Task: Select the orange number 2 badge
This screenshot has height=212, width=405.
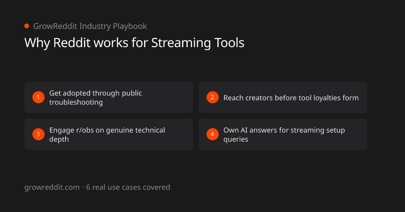Action: tap(212, 97)
